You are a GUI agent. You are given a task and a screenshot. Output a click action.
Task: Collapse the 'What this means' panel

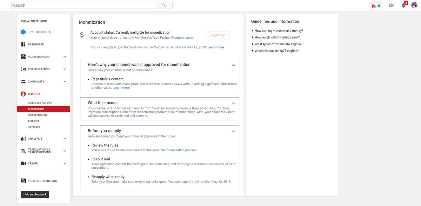tap(234, 103)
